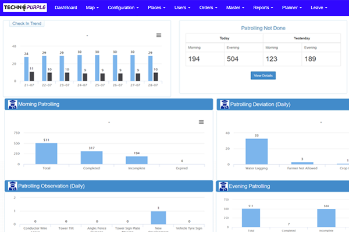Select the Evening Patrolling panel header

[x=283, y=186]
